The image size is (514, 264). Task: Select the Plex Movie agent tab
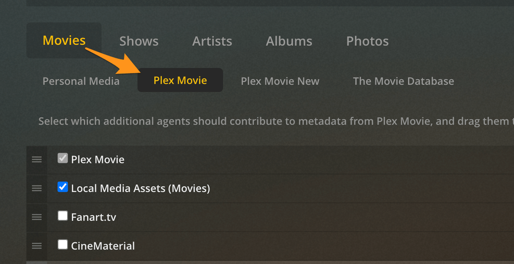pos(180,80)
